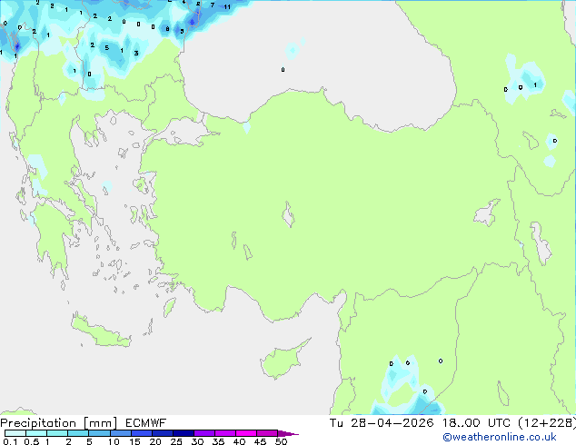Click the '5' precipitation value on map
Viewport: 576px width, 445px height.
click(107, 48)
